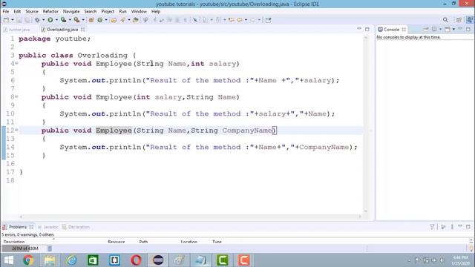The image size is (475, 267).
Task: Collapse the method at line 4
Action: pos(16,63)
